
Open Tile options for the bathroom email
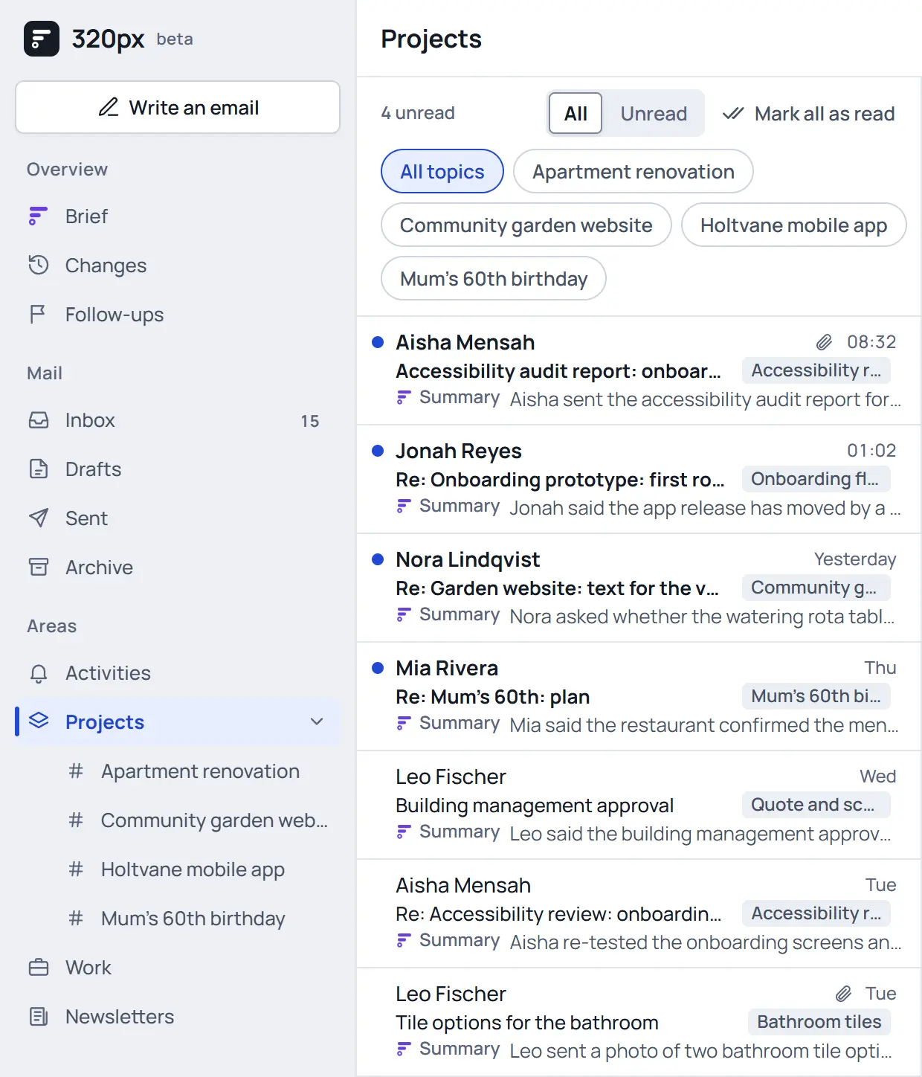(639, 1023)
